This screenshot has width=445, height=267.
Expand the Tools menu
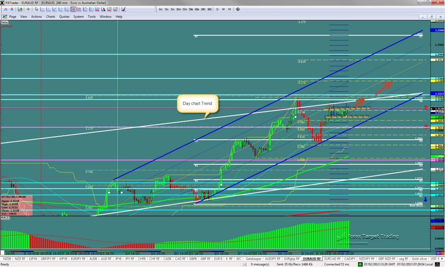point(92,17)
